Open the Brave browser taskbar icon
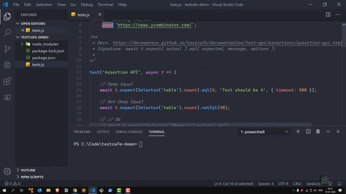The image size is (346, 194). coord(57,190)
